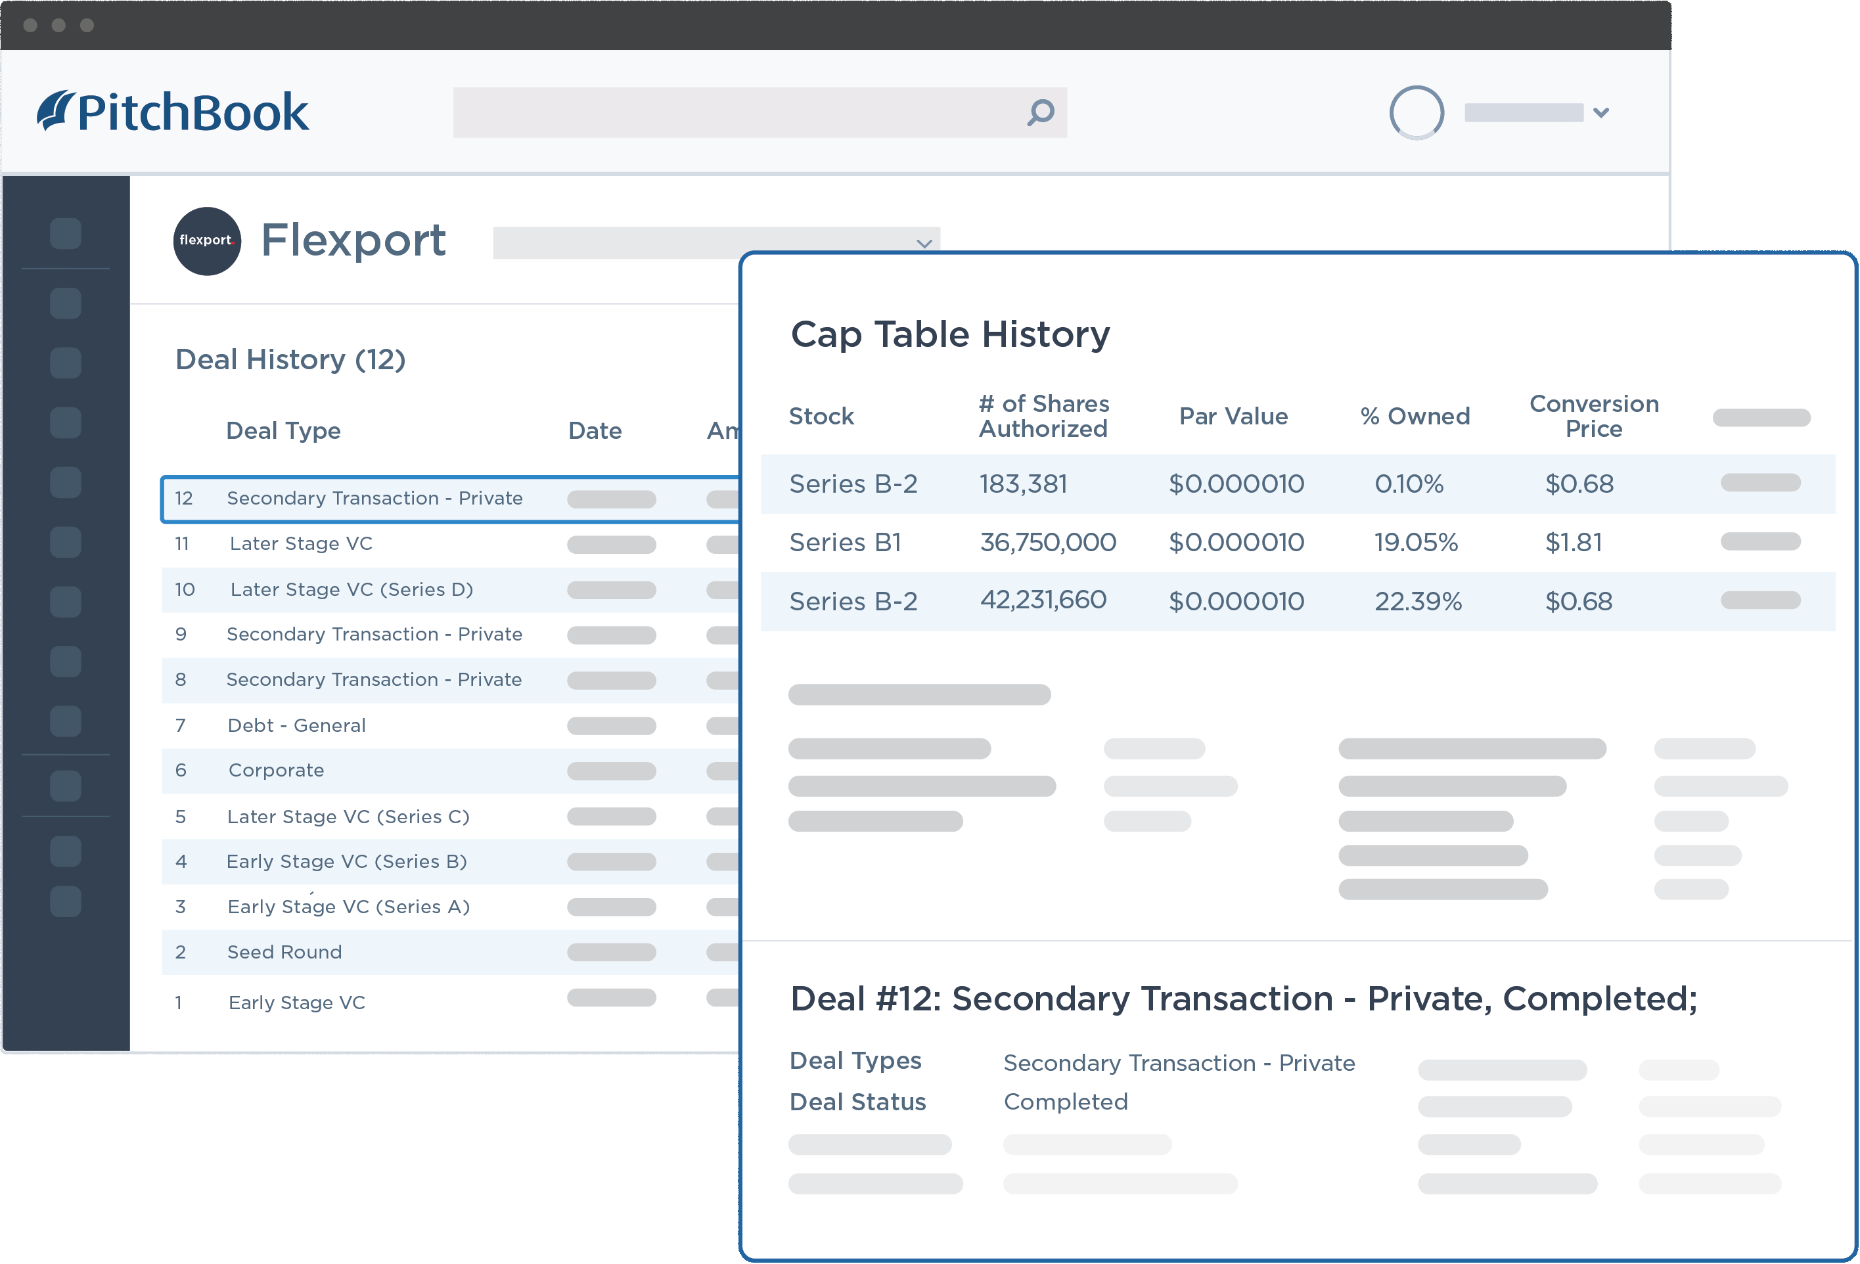Select deal 12 Secondary Transaction - Private row

[x=450, y=499]
